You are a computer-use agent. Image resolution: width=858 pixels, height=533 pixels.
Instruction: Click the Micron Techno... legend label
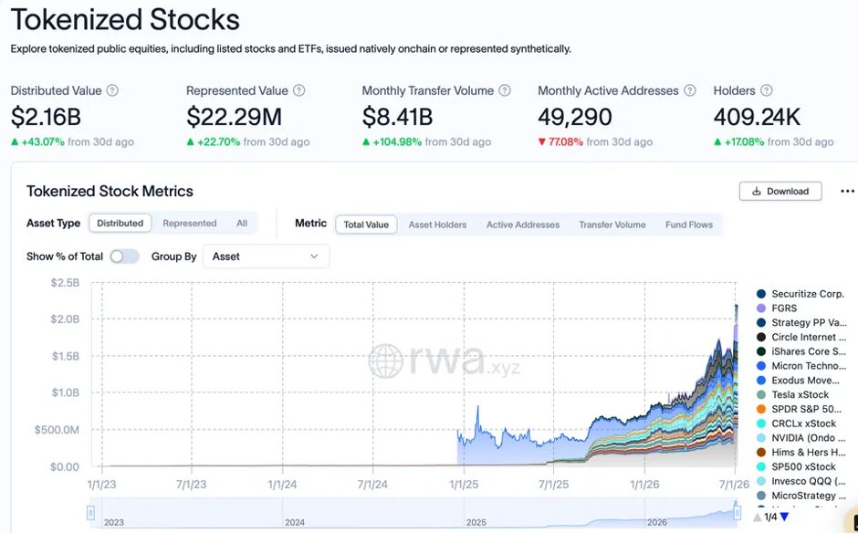tap(809, 366)
